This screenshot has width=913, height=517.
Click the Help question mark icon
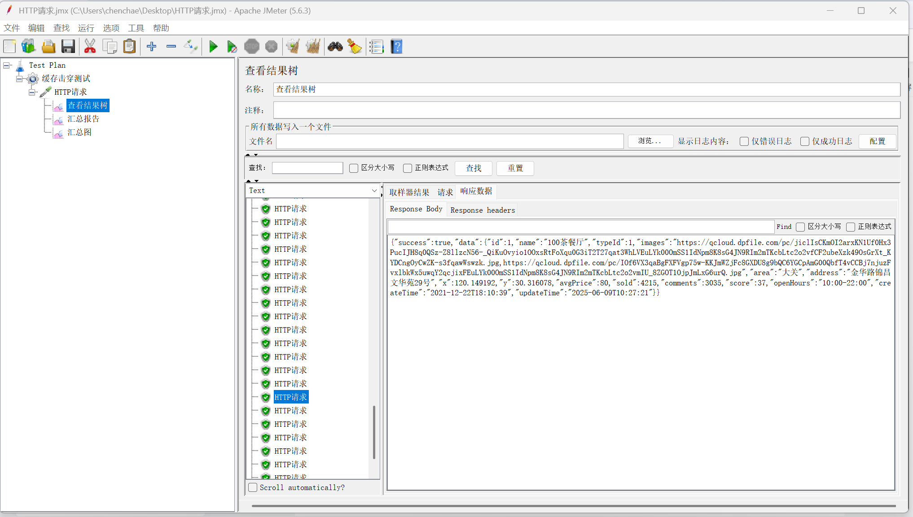point(396,46)
